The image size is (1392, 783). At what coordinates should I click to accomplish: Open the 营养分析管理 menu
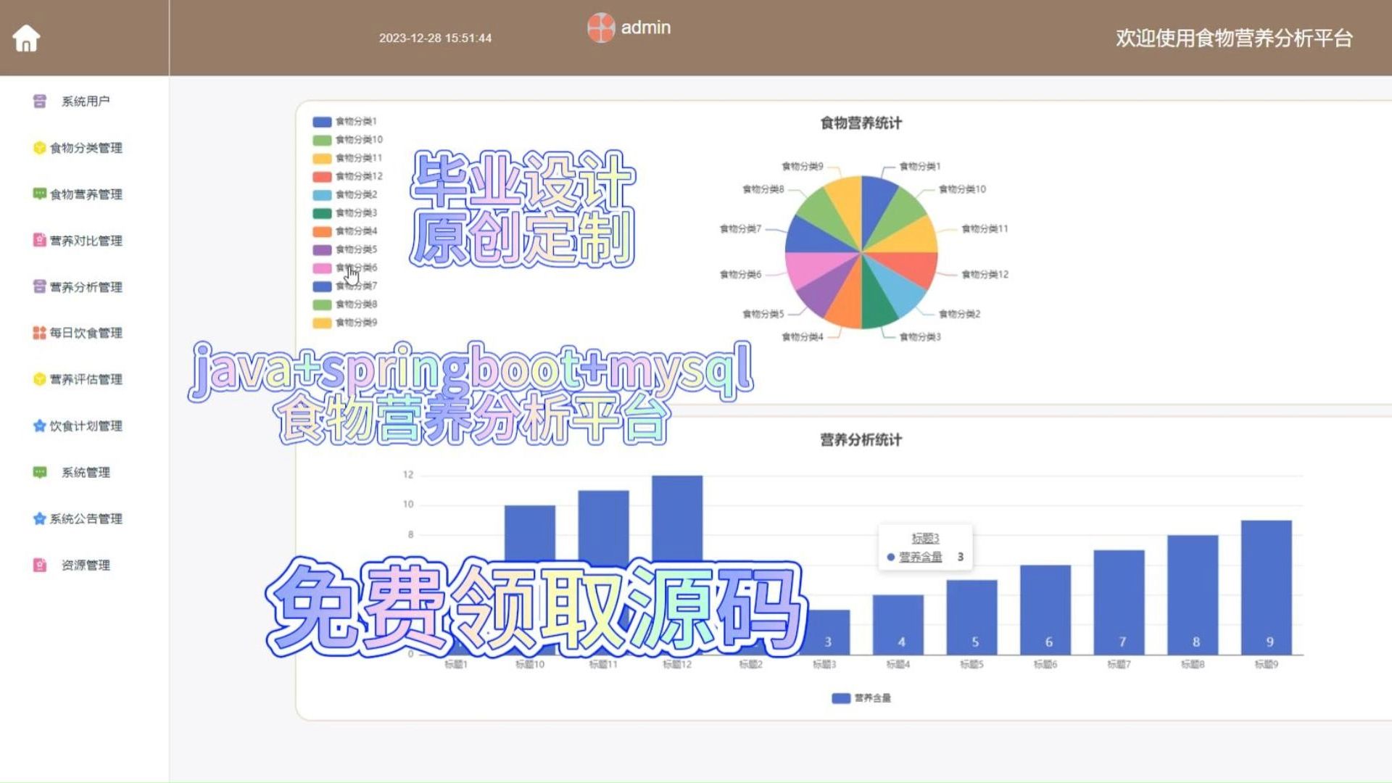pos(85,286)
